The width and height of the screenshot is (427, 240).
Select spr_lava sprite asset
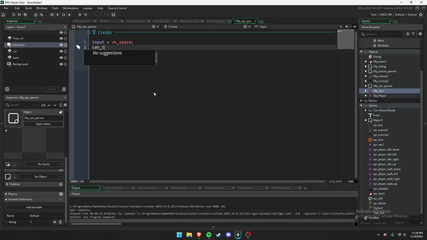pyautogui.click(x=378, y=140)
